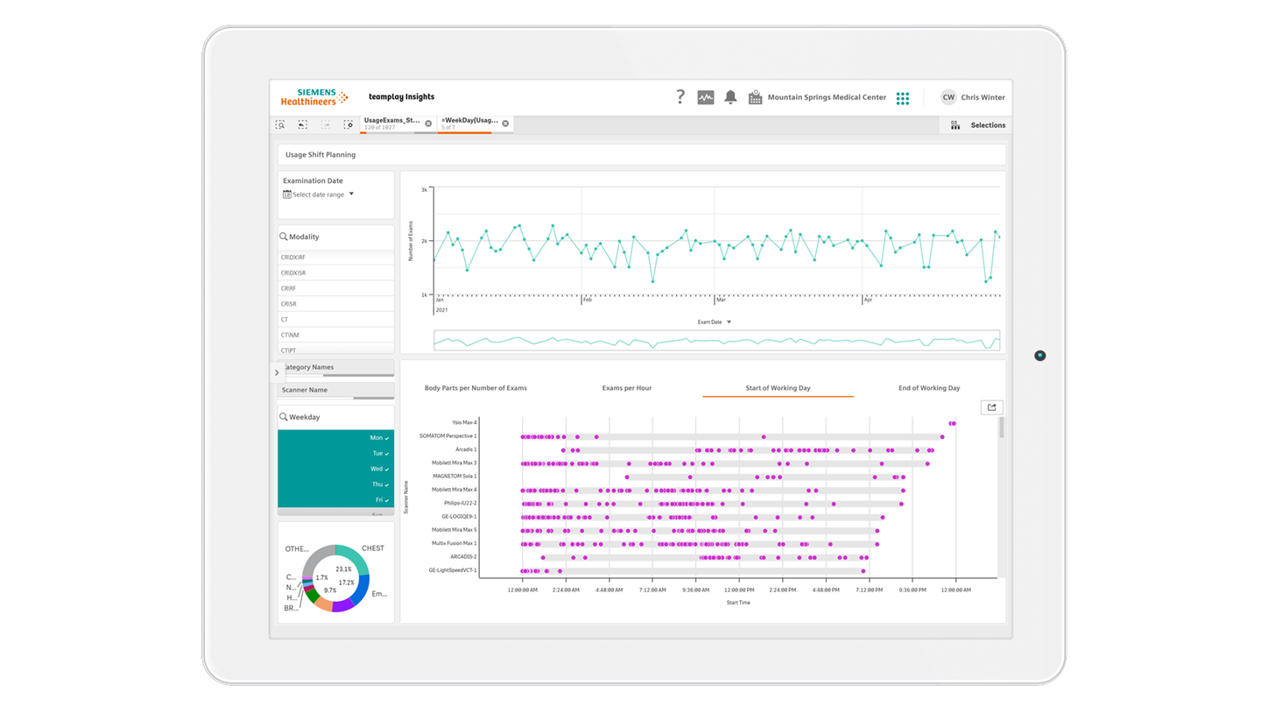Open notifications bell icon
Image resolution: width=1268 pixels, height=714 pixels.
(730, 97)
